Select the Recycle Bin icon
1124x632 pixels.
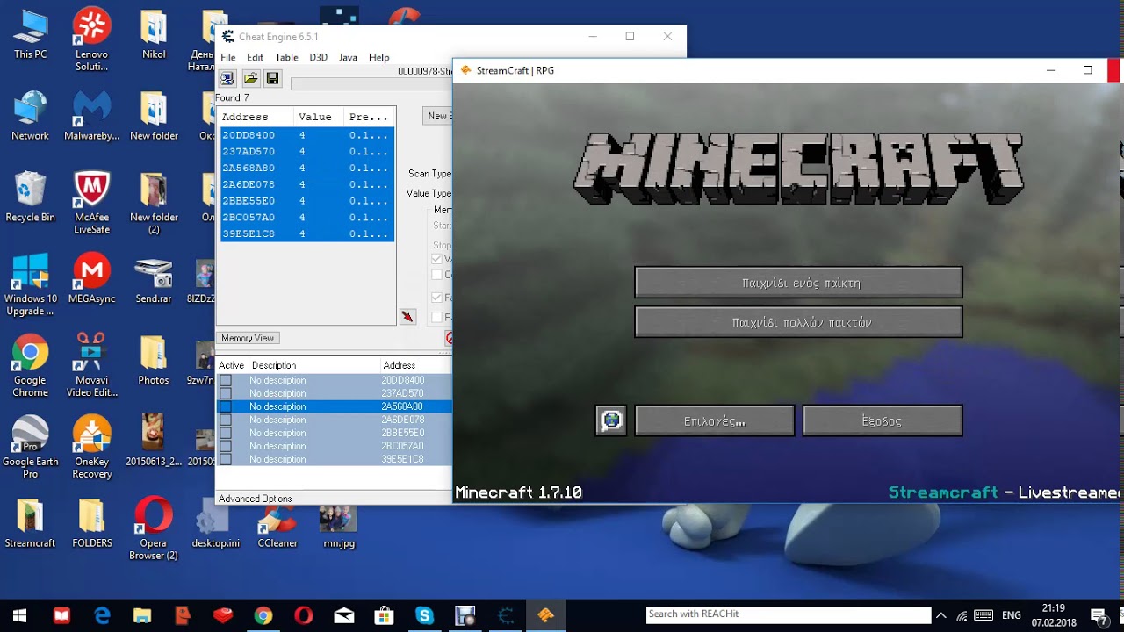(30, 196)
